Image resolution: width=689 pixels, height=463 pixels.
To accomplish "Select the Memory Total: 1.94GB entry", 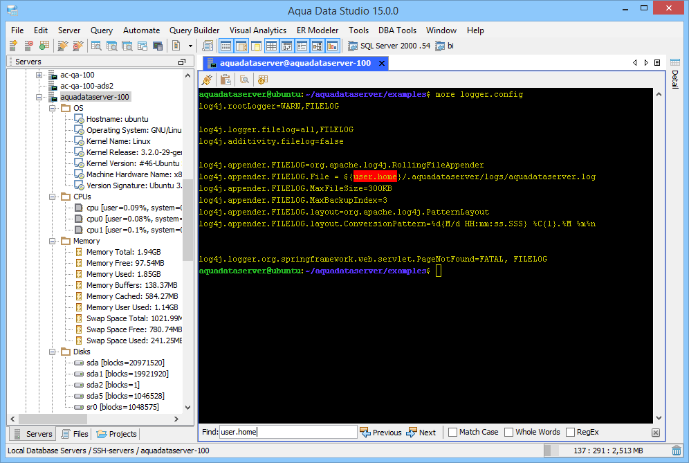I will pyautogui.click(x=123, y=252).
